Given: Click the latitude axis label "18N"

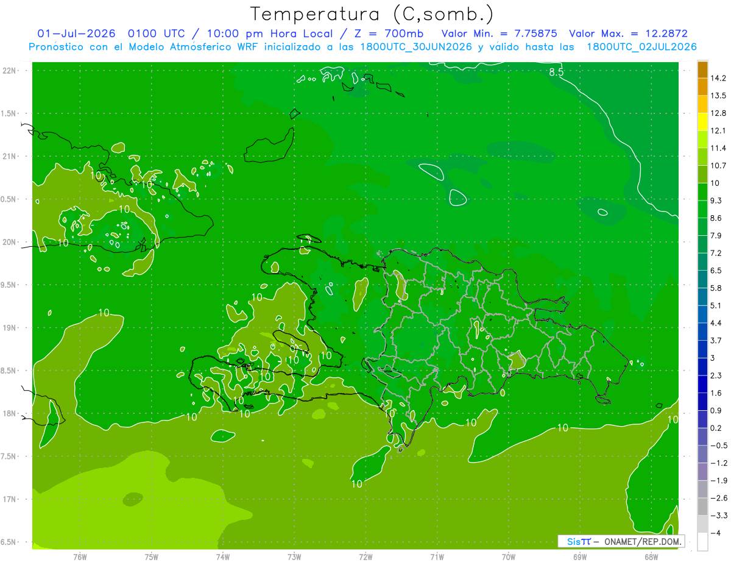Looking at the screenshot, I should point(10,414).
